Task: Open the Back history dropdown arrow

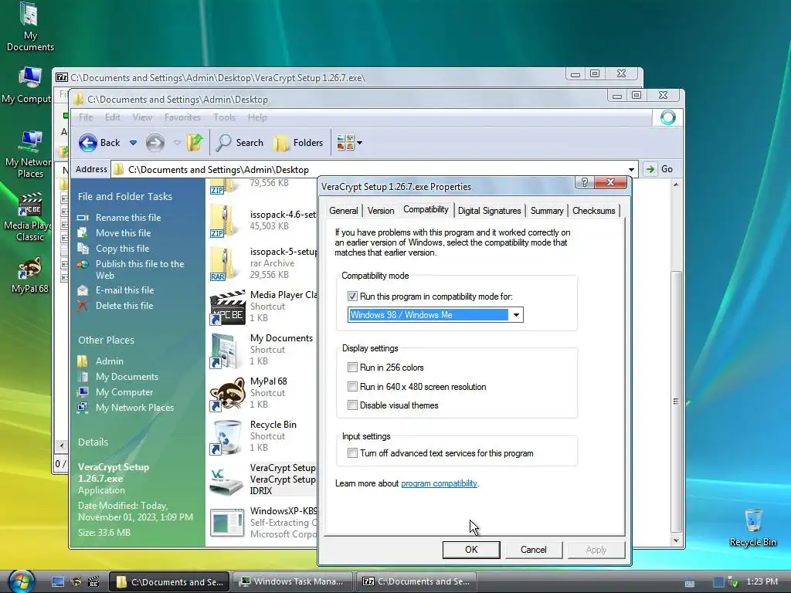Action: (133, 143)
